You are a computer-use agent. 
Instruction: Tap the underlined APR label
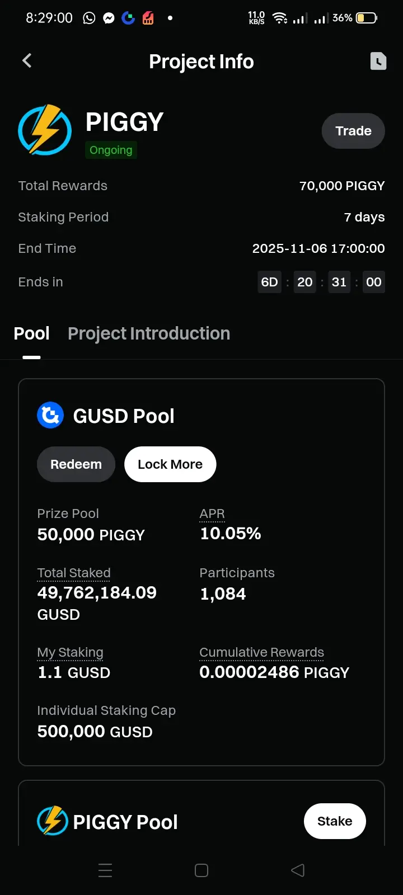pyautogui.click(x=212, y=514)
